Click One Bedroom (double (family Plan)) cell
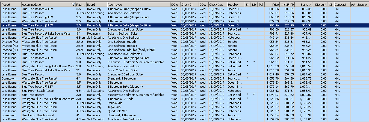 coord(139,50)
